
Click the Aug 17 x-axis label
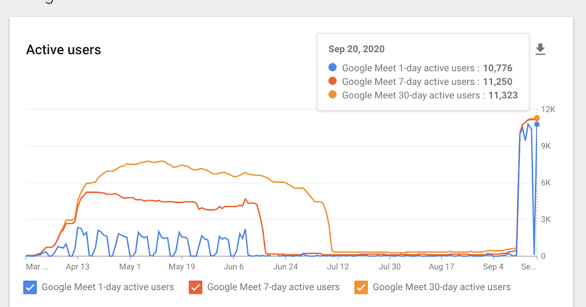[x=442, y=267]
